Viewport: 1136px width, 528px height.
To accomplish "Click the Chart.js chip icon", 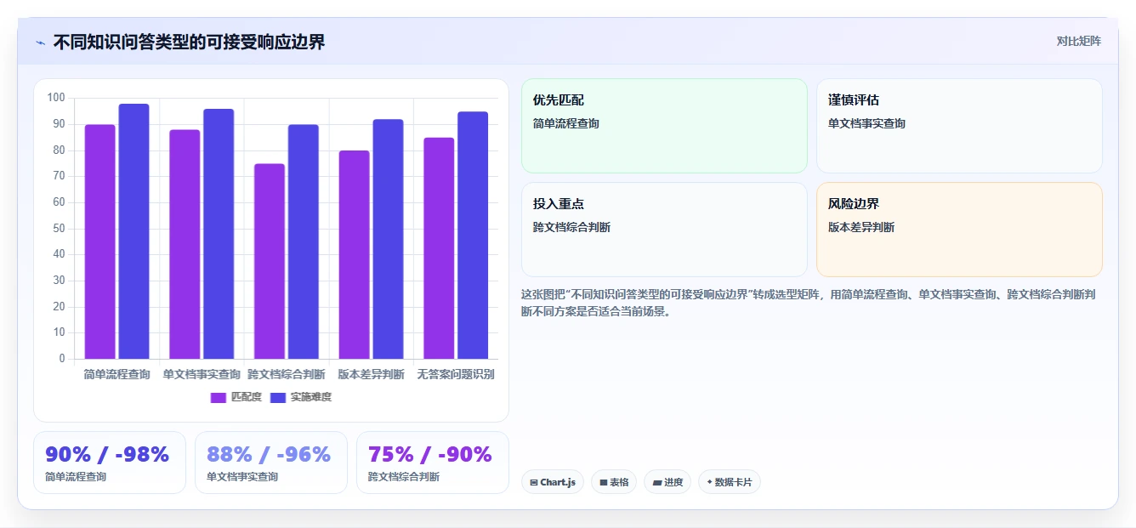I will pyautogui.click(x=534, y=482).
